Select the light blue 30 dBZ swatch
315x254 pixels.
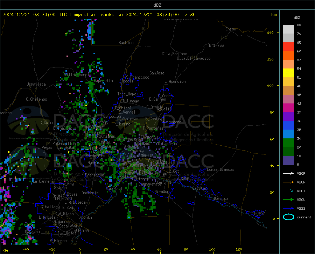coord(288,134)
